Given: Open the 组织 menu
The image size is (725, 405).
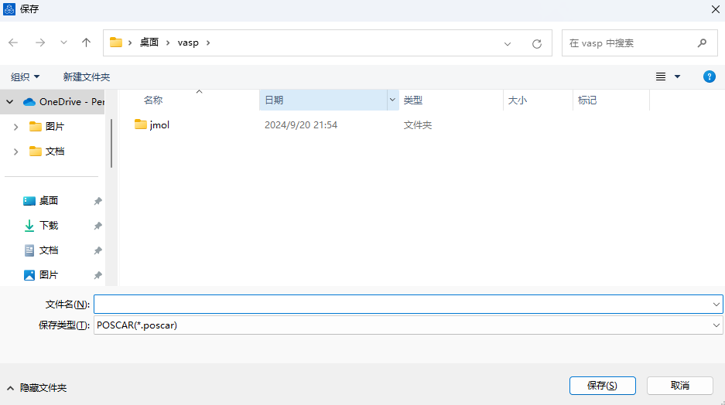Looking at the screenshot, I should click(25, 77).
